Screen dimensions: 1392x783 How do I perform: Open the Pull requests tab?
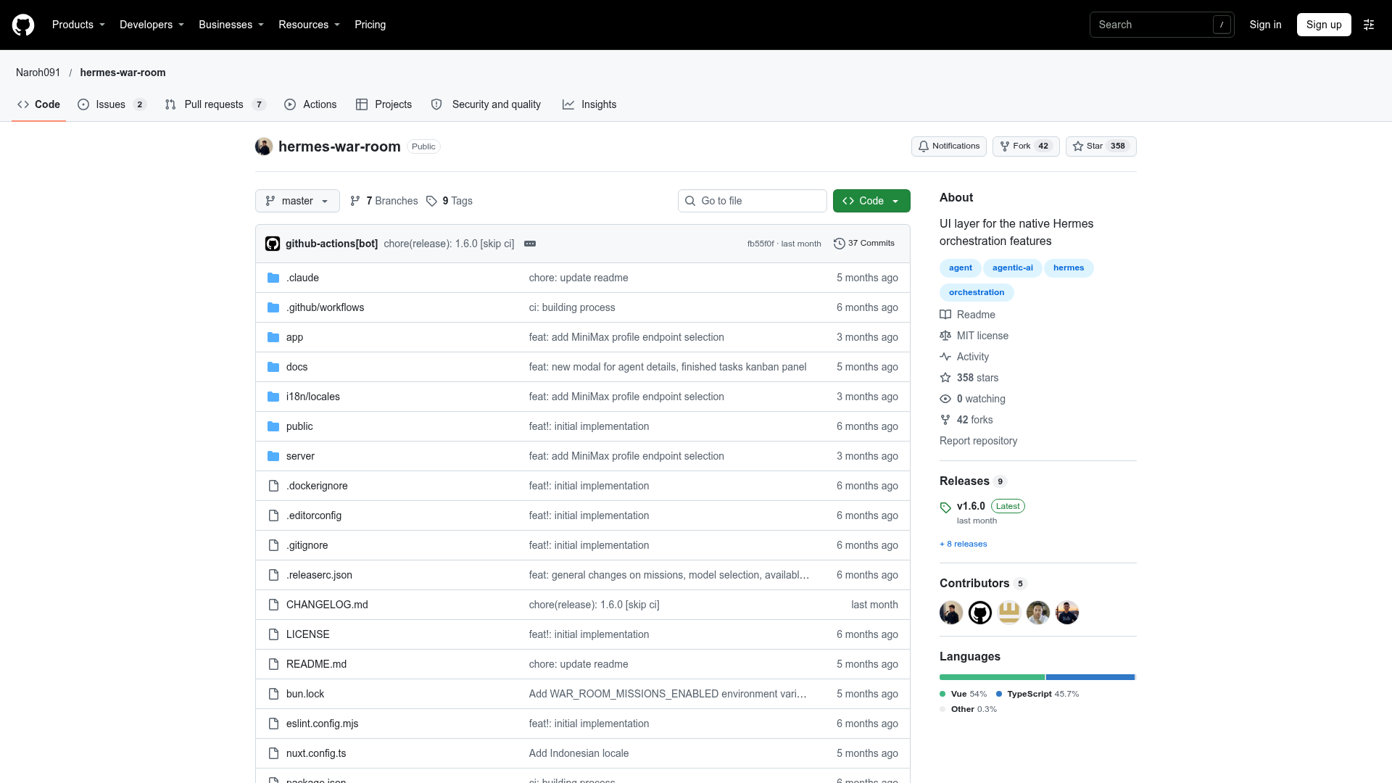[x=215, y=104]
